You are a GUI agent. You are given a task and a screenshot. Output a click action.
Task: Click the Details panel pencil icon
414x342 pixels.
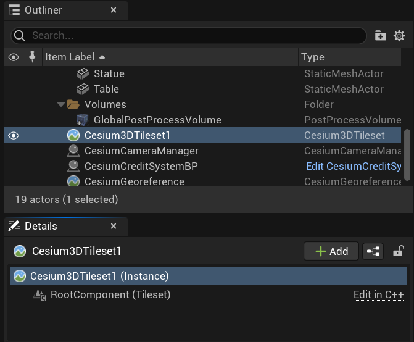click(x=14, y=226)
